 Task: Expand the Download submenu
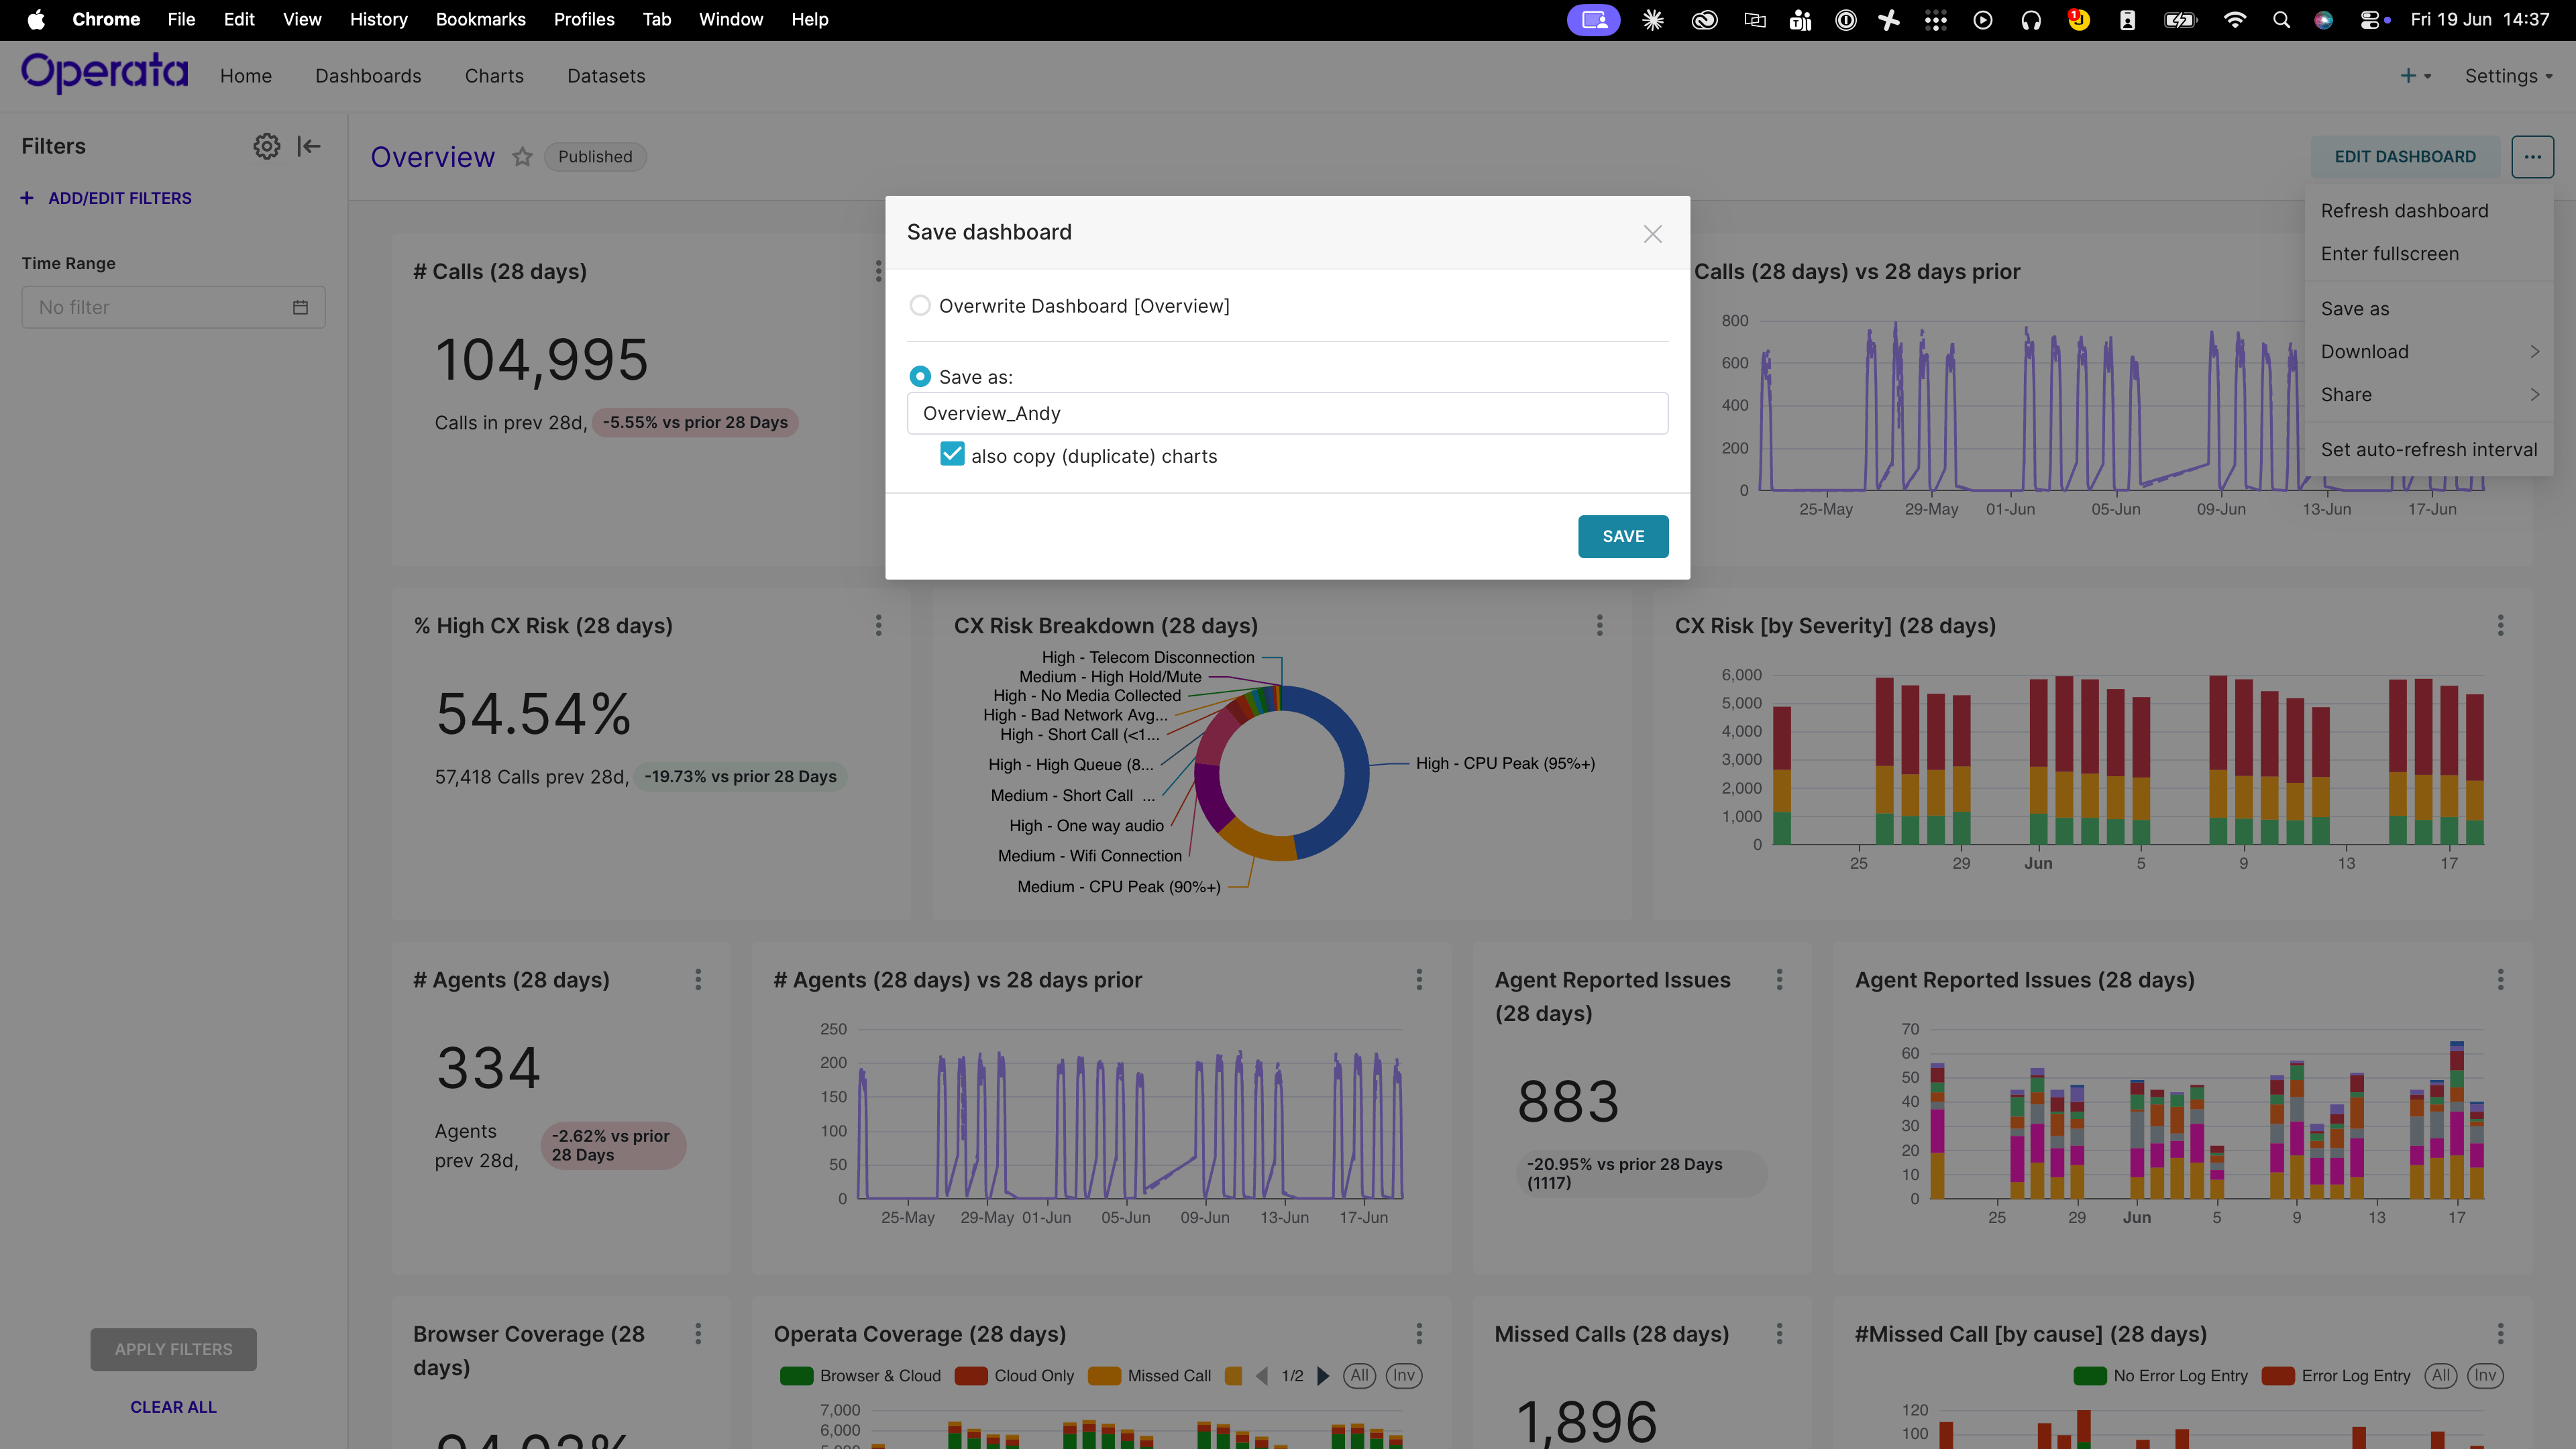[x=2429, y=352]
